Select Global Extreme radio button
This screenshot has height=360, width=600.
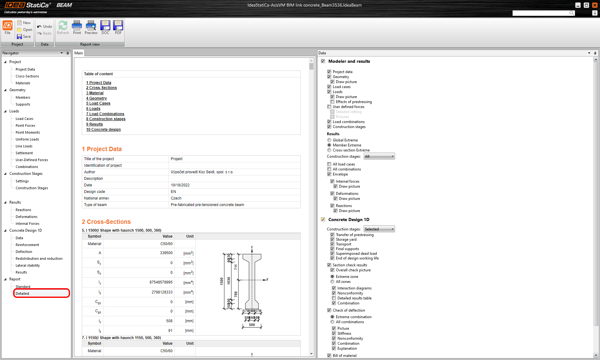[x=329, y=140]
